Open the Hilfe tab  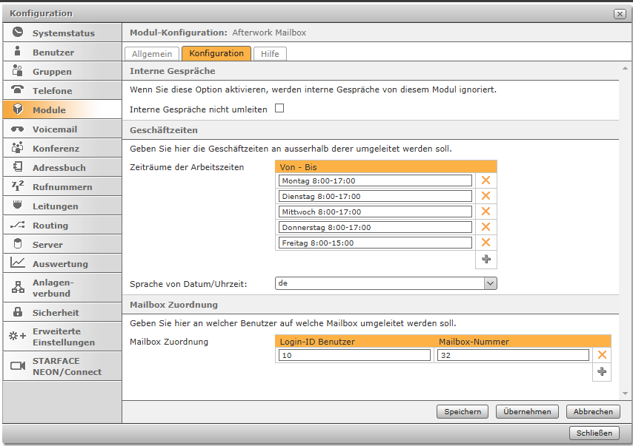click(x=270, y=54)
